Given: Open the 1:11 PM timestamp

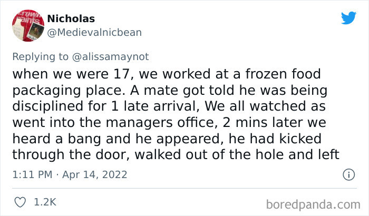Looking at the screenshot, I should coord(32,174).
